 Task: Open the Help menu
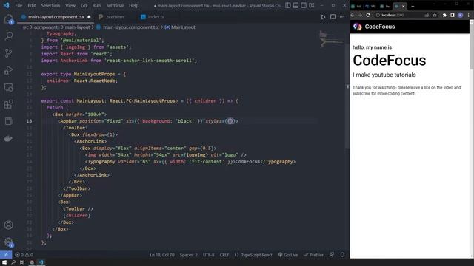133,5
